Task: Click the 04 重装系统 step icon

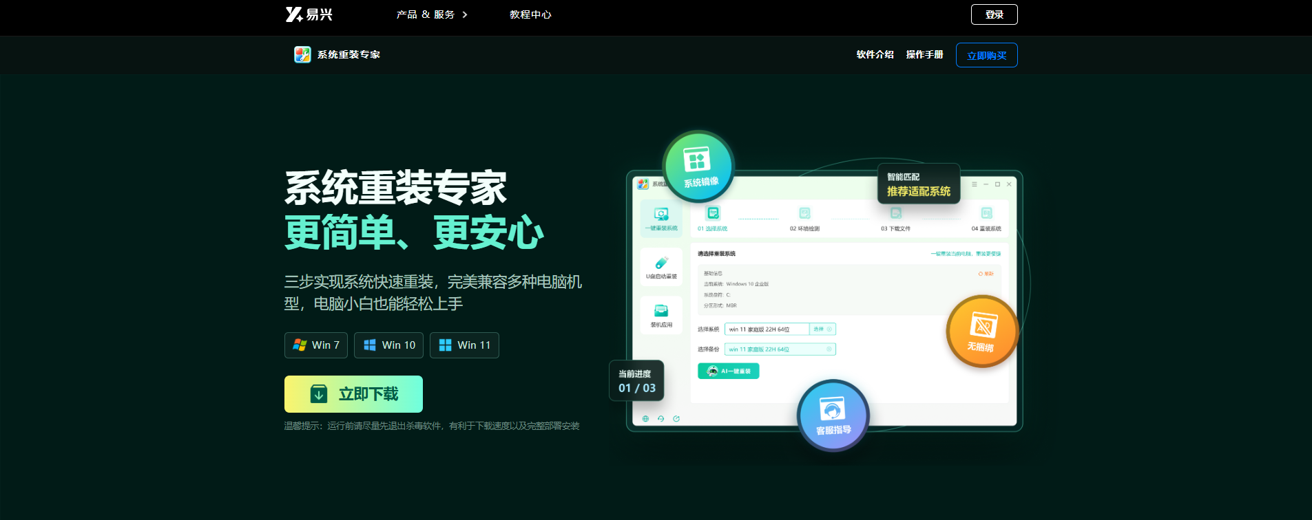Action: (x=986, y=213)
